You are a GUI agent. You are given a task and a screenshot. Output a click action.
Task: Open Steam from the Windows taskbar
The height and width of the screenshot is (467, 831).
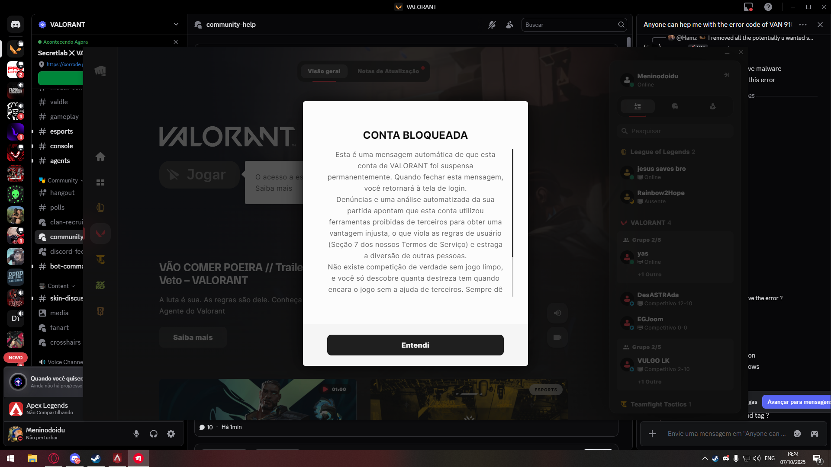96,458
